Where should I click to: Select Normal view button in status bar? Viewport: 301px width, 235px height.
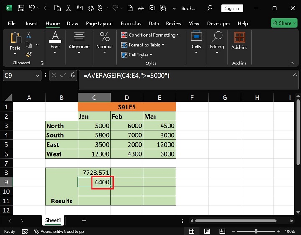pos(191,231)
